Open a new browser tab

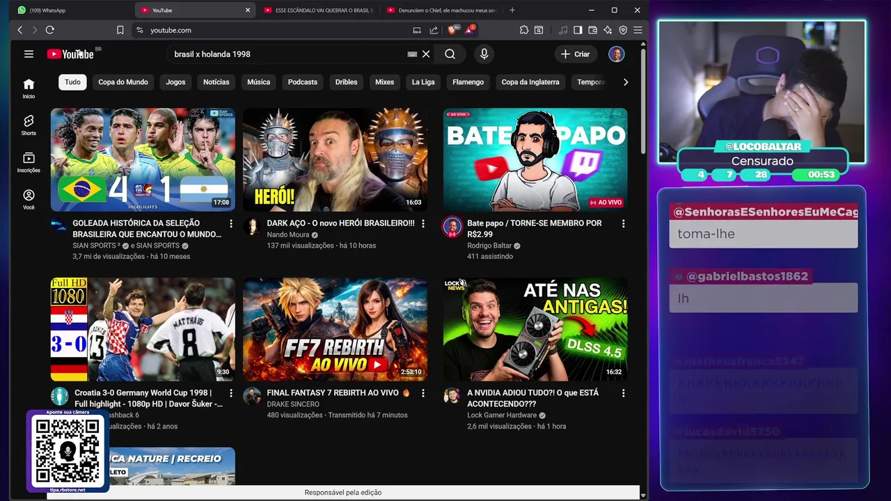coord(512,10)
